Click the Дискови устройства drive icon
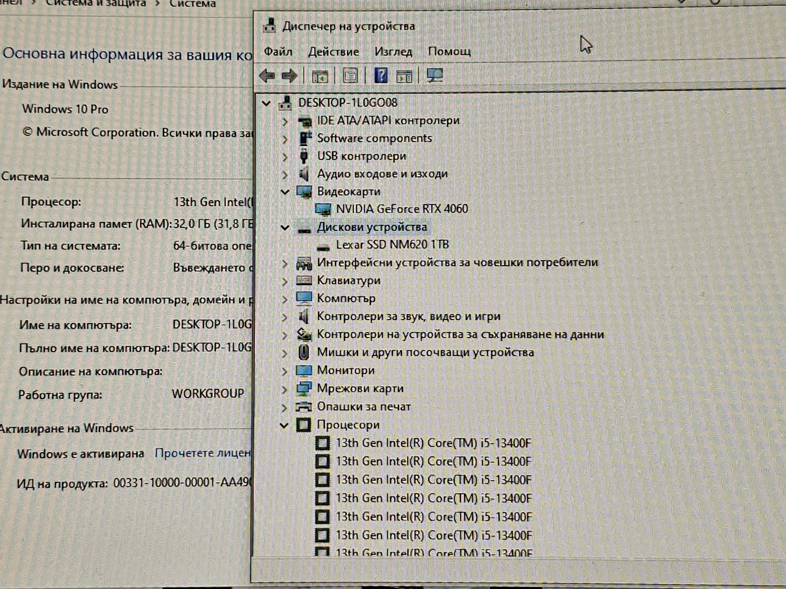 coord(304,230)
